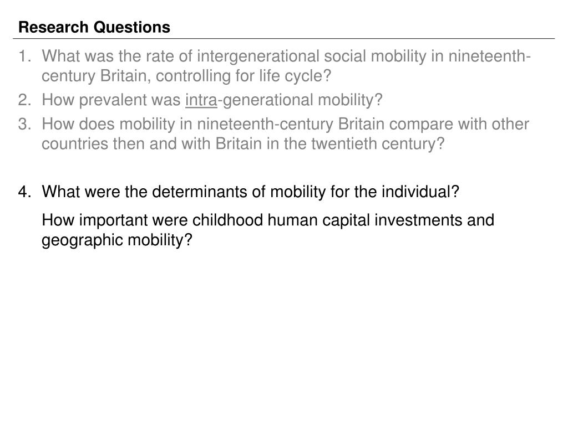Click the list number '3.'
Screen dimensions: 568x438
25,124
